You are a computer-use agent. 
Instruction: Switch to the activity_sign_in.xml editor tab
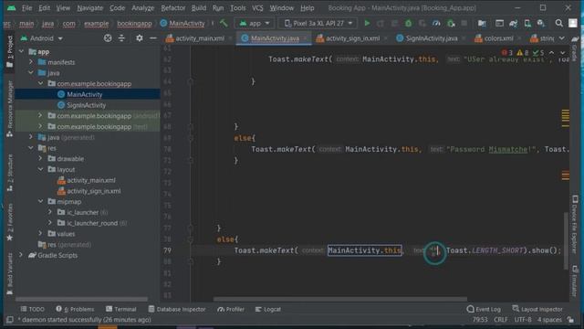point(352,38)
